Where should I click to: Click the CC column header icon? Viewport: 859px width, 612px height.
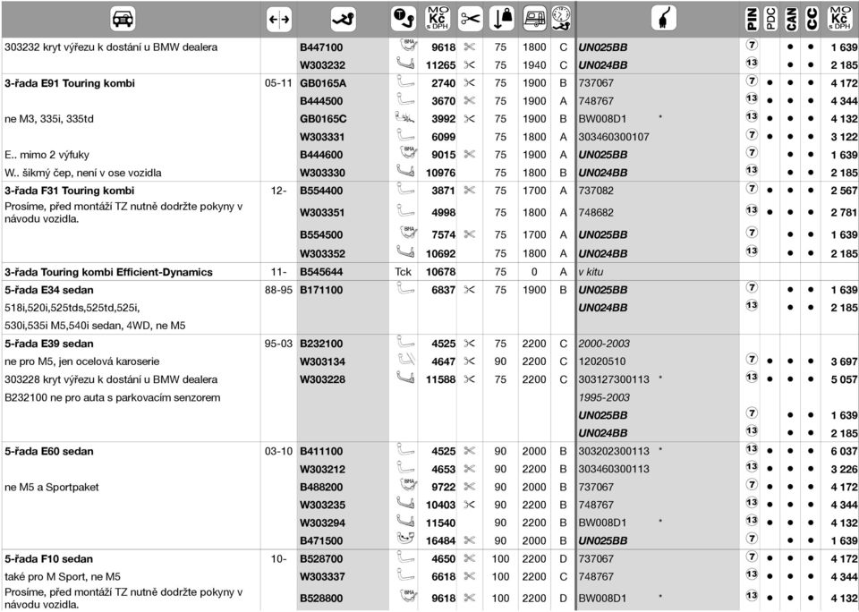[811, 19]
